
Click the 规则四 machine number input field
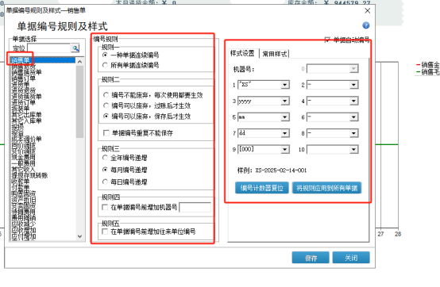(x=195, y=208)
